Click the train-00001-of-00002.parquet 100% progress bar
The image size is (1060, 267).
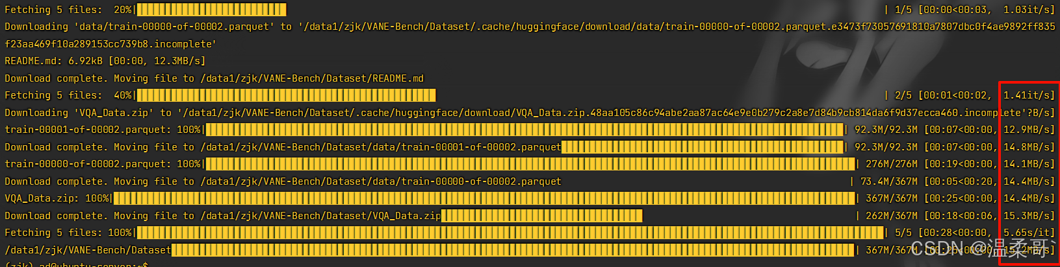(524, 130)
